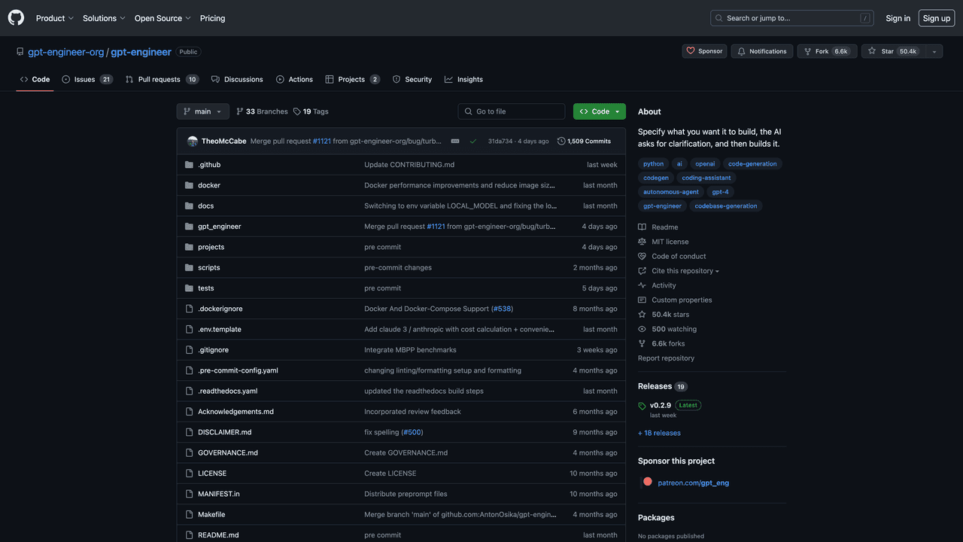Click the Sign in link
Screen dimensions: 963x542
coord(898,18)
